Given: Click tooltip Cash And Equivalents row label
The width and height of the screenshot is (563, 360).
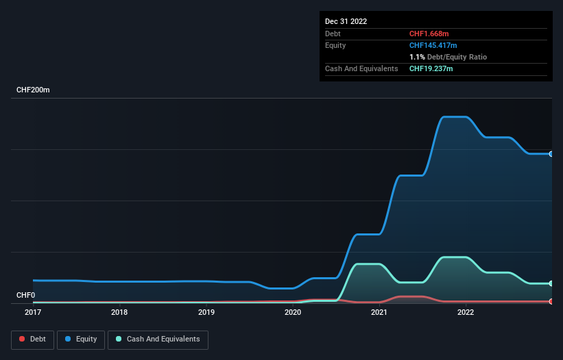Looking at the screenshot, I should [x=361, y=68].
